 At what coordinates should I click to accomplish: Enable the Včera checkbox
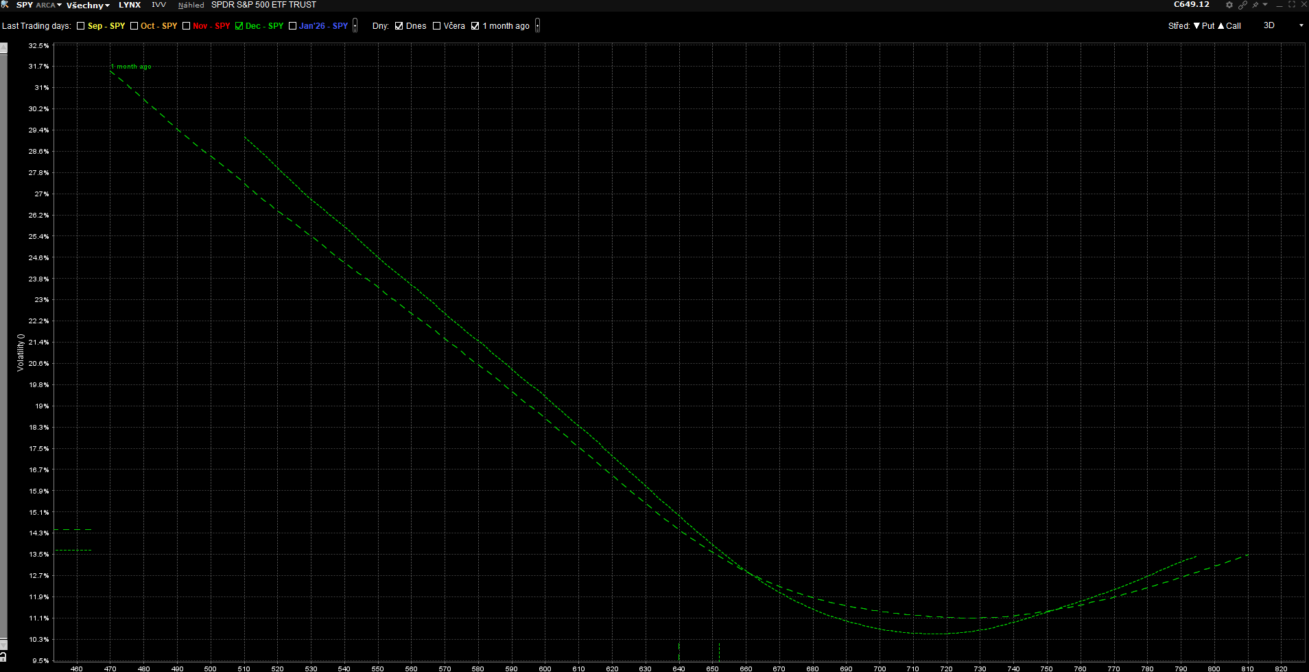coord(436,26)
